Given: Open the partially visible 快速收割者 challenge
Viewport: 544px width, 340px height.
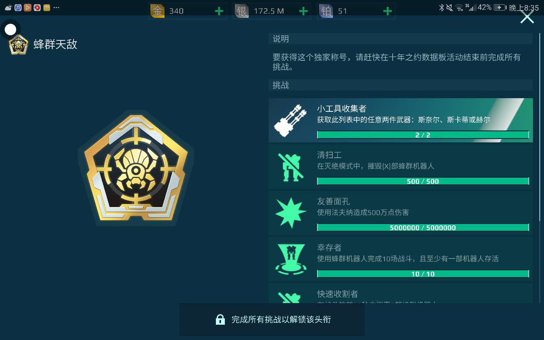Looking at the screenshot, I should [400, 294].
